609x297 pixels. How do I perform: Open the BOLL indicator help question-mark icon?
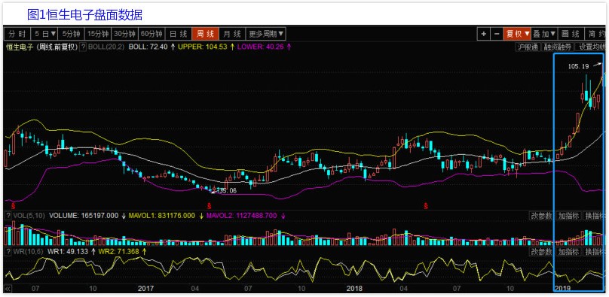coord(83,47)
